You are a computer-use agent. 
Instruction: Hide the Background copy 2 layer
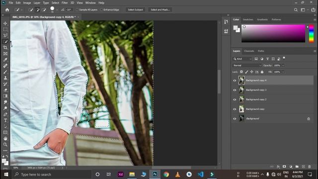pos(235,99)
